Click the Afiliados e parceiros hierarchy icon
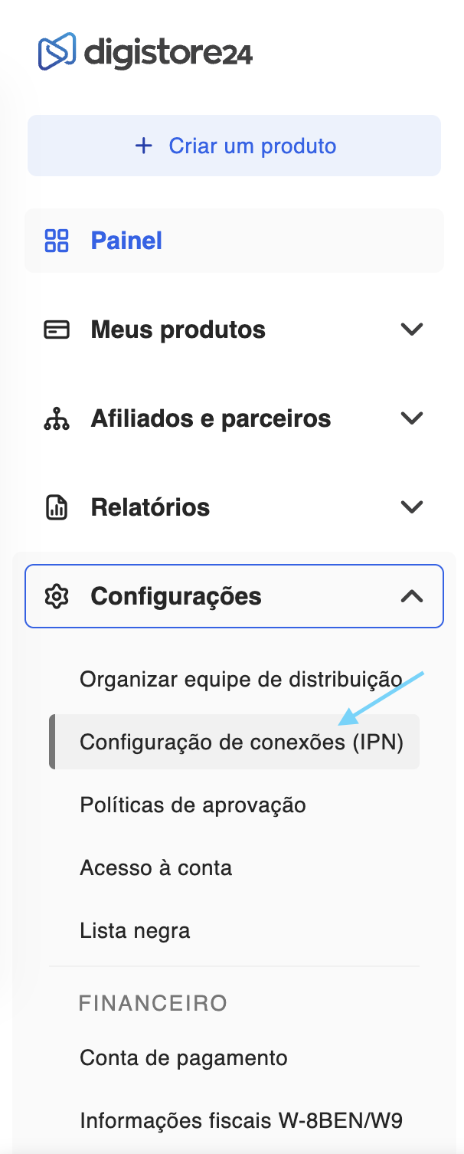This screenshot has height=1154, width=464. [x=57, y=418]
